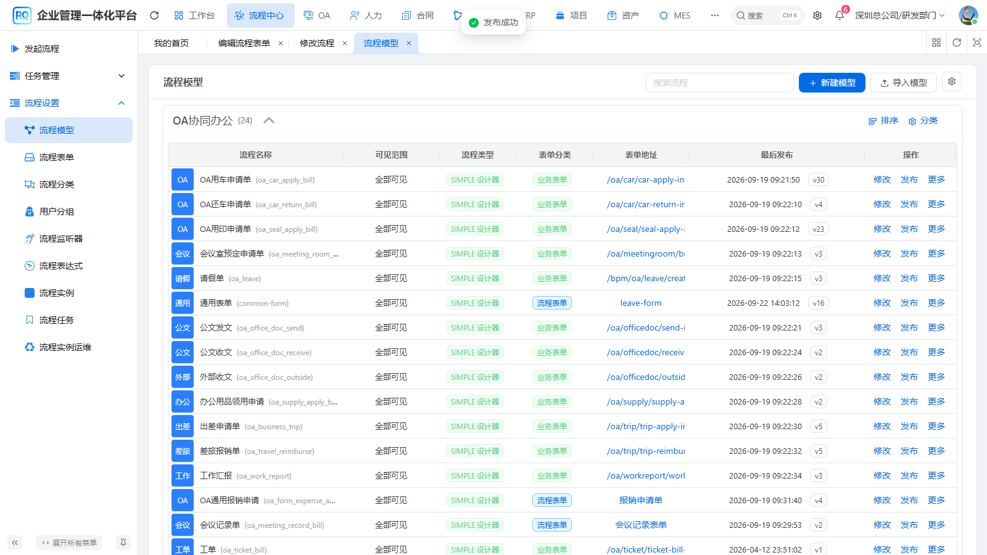Expand the 任务管理 menu
The image size is (987, 555).
68,76
